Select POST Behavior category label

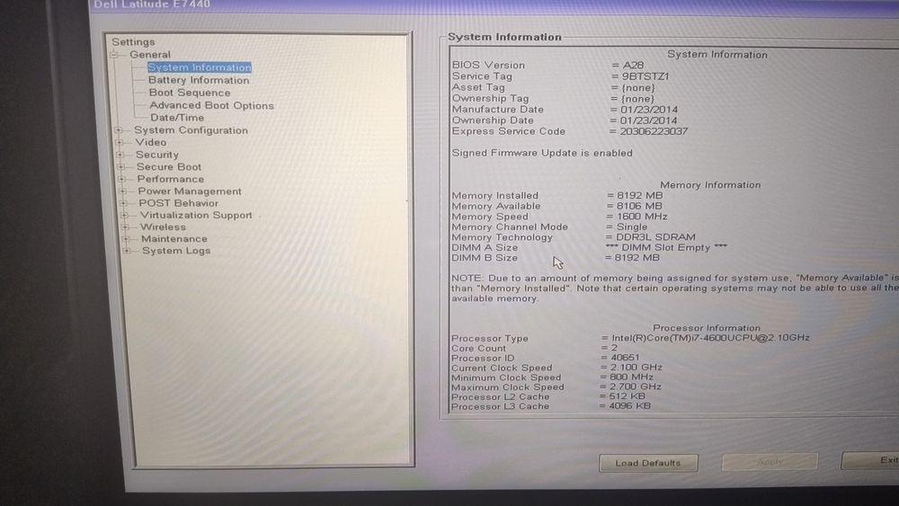178,203
